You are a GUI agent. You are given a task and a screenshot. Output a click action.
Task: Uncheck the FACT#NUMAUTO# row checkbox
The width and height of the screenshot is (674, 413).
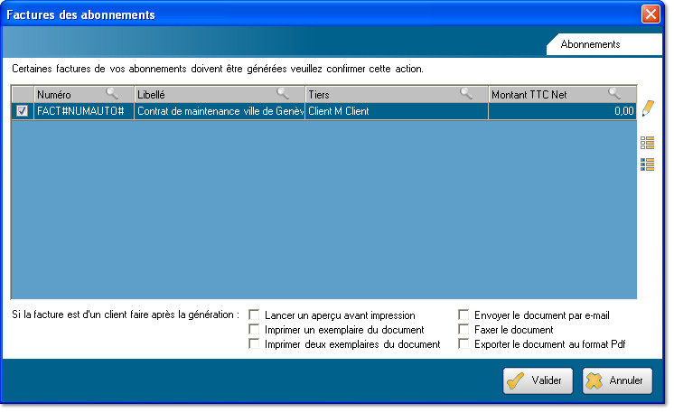pos(23,111)
